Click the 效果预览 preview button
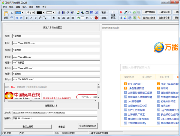This screenshot has height=136, width=180. pos(113,15)
